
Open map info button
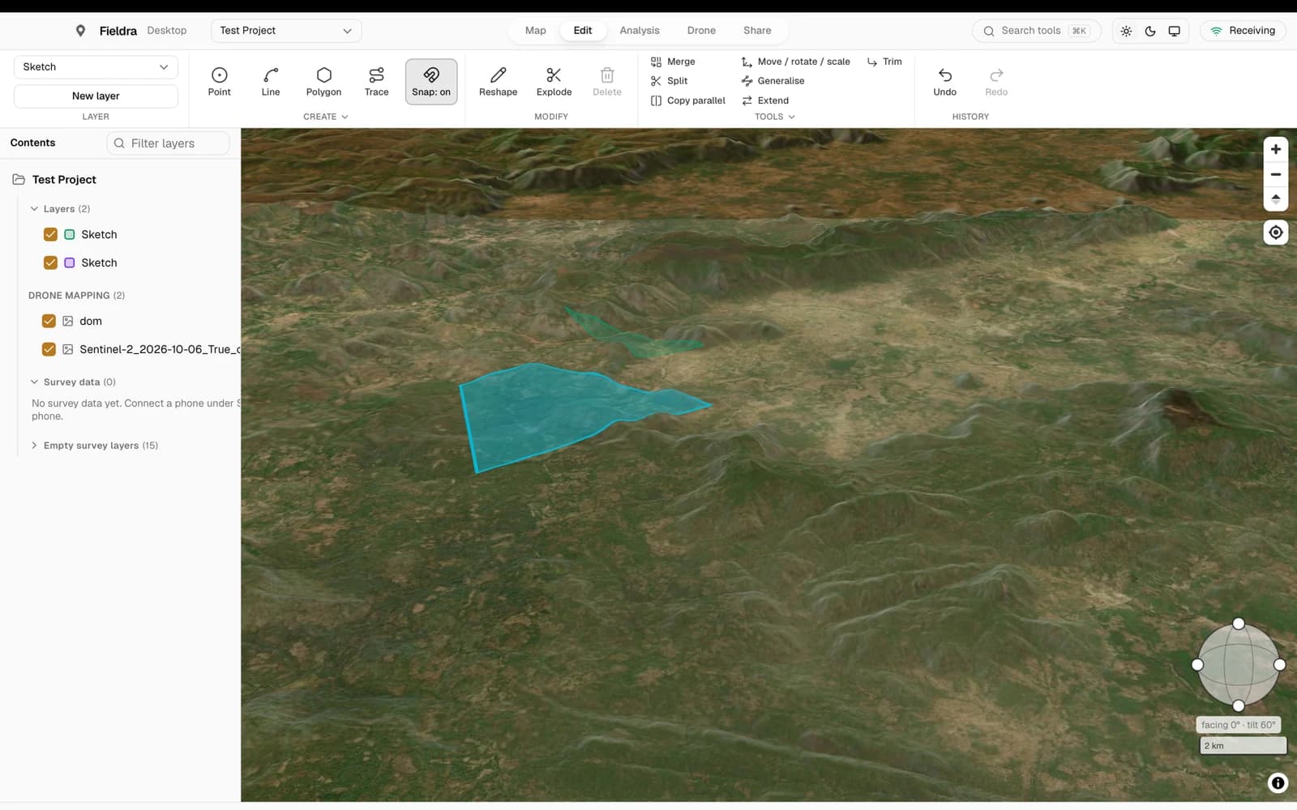pyautogui.click(x=1278, y=782)
